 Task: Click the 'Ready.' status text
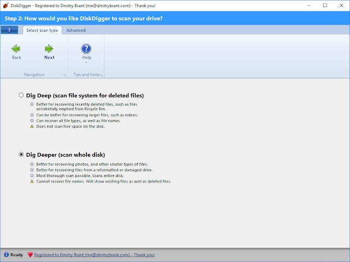click(17, 255)
